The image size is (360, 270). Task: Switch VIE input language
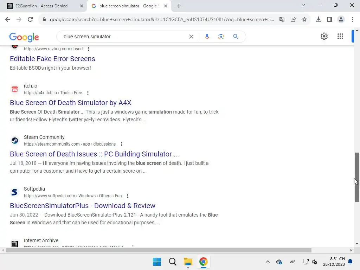292,262
